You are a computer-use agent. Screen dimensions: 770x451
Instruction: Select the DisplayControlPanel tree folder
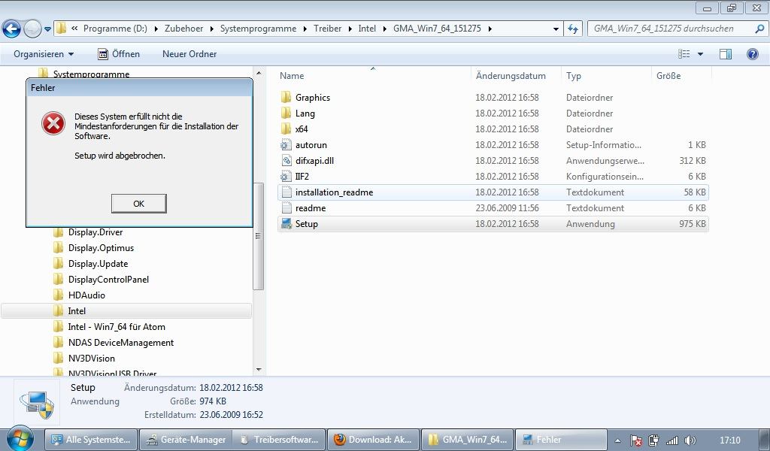tap(108, 279)
